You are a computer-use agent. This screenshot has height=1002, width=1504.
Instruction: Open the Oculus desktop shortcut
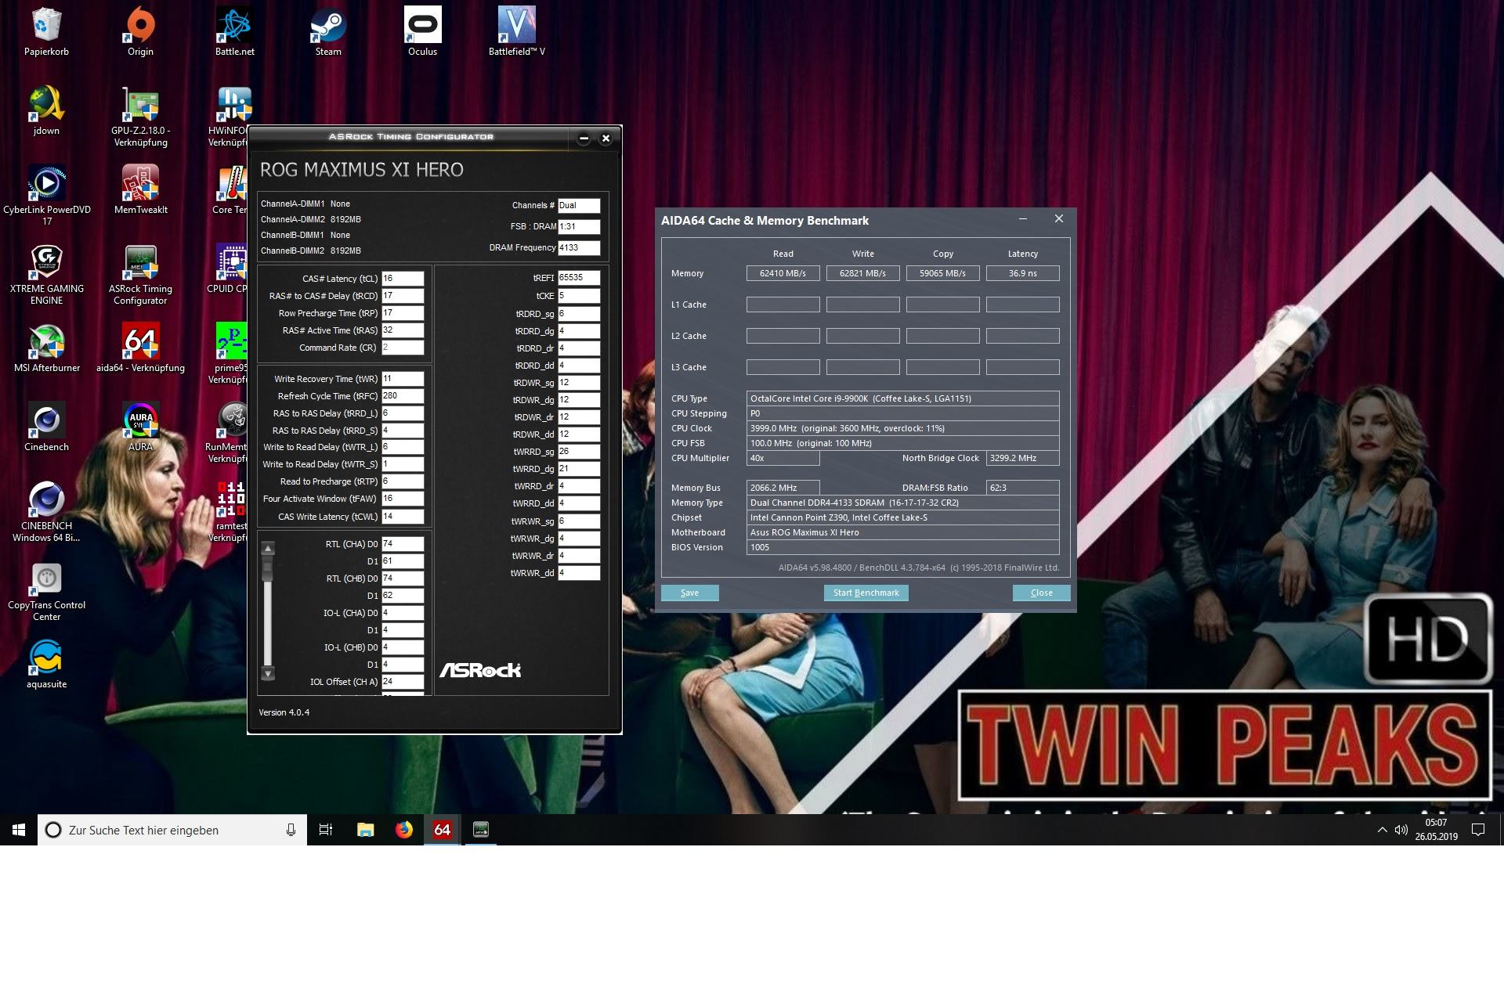422,31
